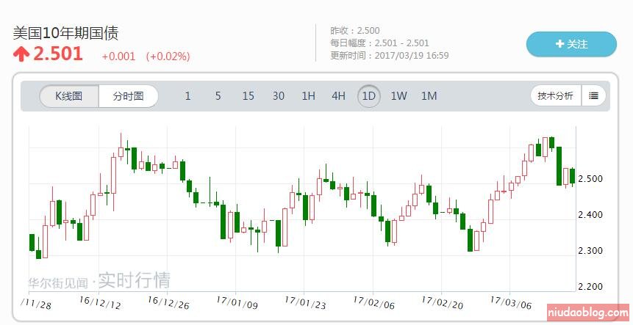Open the list menu icon
The width and height of the screenshot is (633, 325).
coord(593,96)
